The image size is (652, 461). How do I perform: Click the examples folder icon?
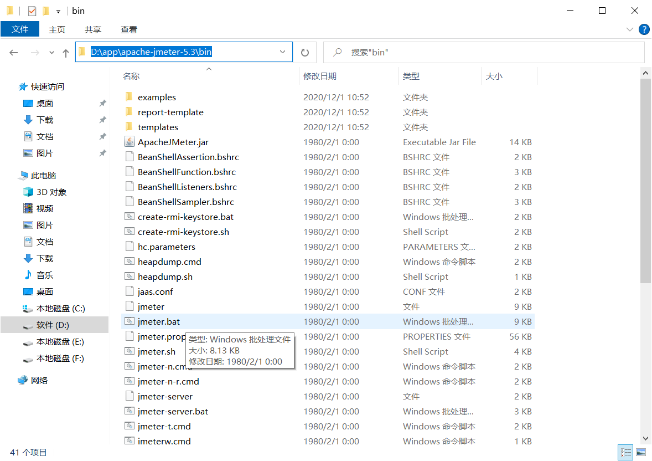pyautogui.click(x=130, y=97)
